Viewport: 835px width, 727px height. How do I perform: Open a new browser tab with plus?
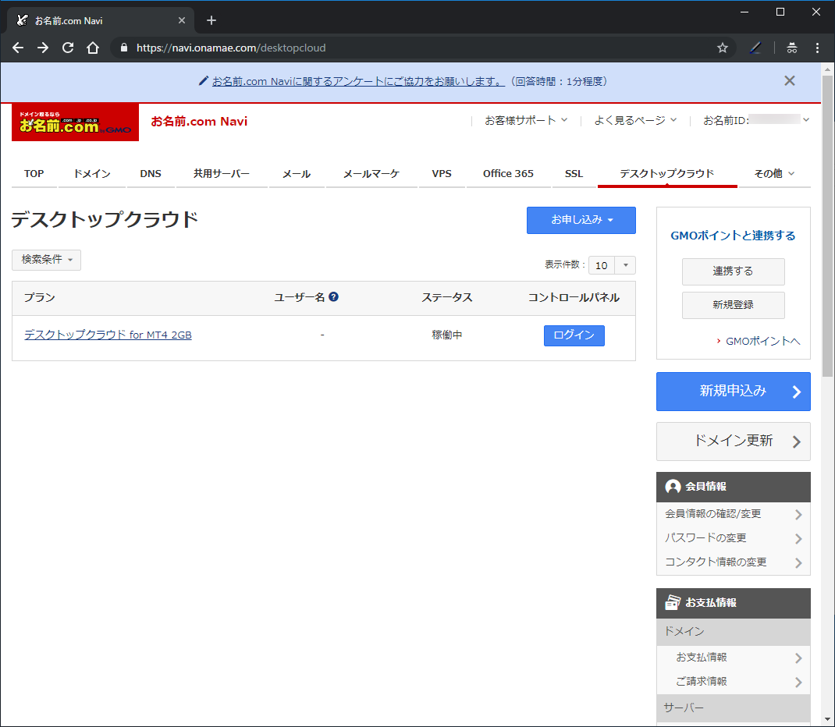click(211, 20)
